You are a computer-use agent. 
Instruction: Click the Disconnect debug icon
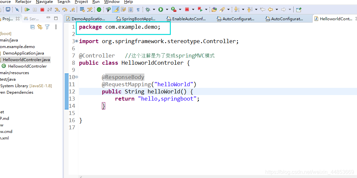pos(50,9)
